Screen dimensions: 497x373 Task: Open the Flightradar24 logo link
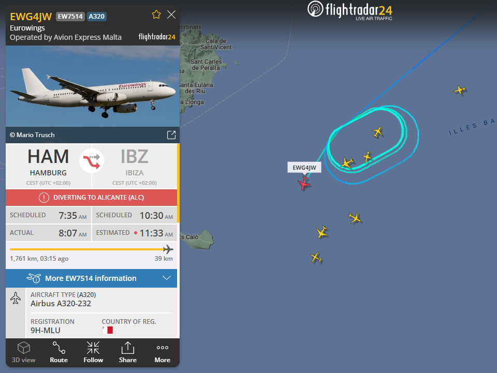[349, 10]
